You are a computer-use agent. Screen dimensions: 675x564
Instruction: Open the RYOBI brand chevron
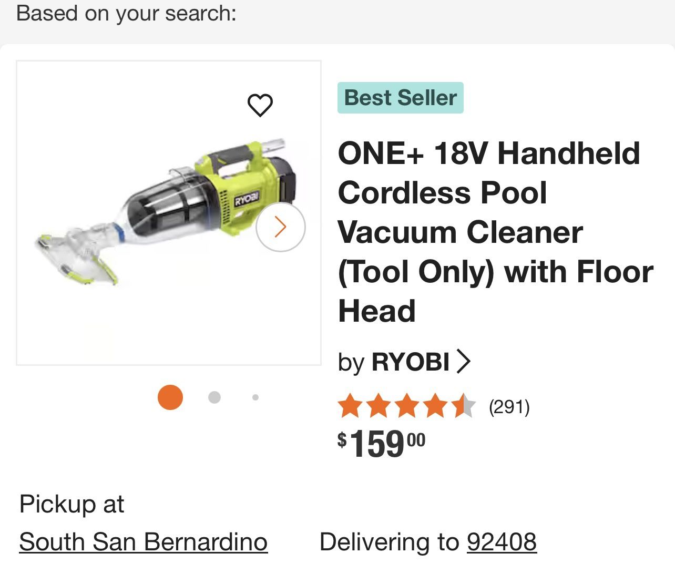pos(463,361)
